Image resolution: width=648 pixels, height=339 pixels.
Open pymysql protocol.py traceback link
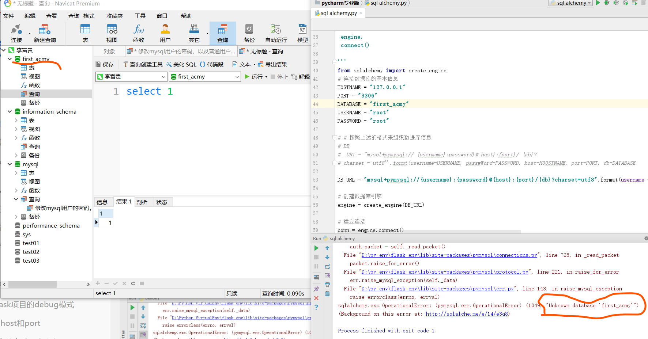(445, 272)
